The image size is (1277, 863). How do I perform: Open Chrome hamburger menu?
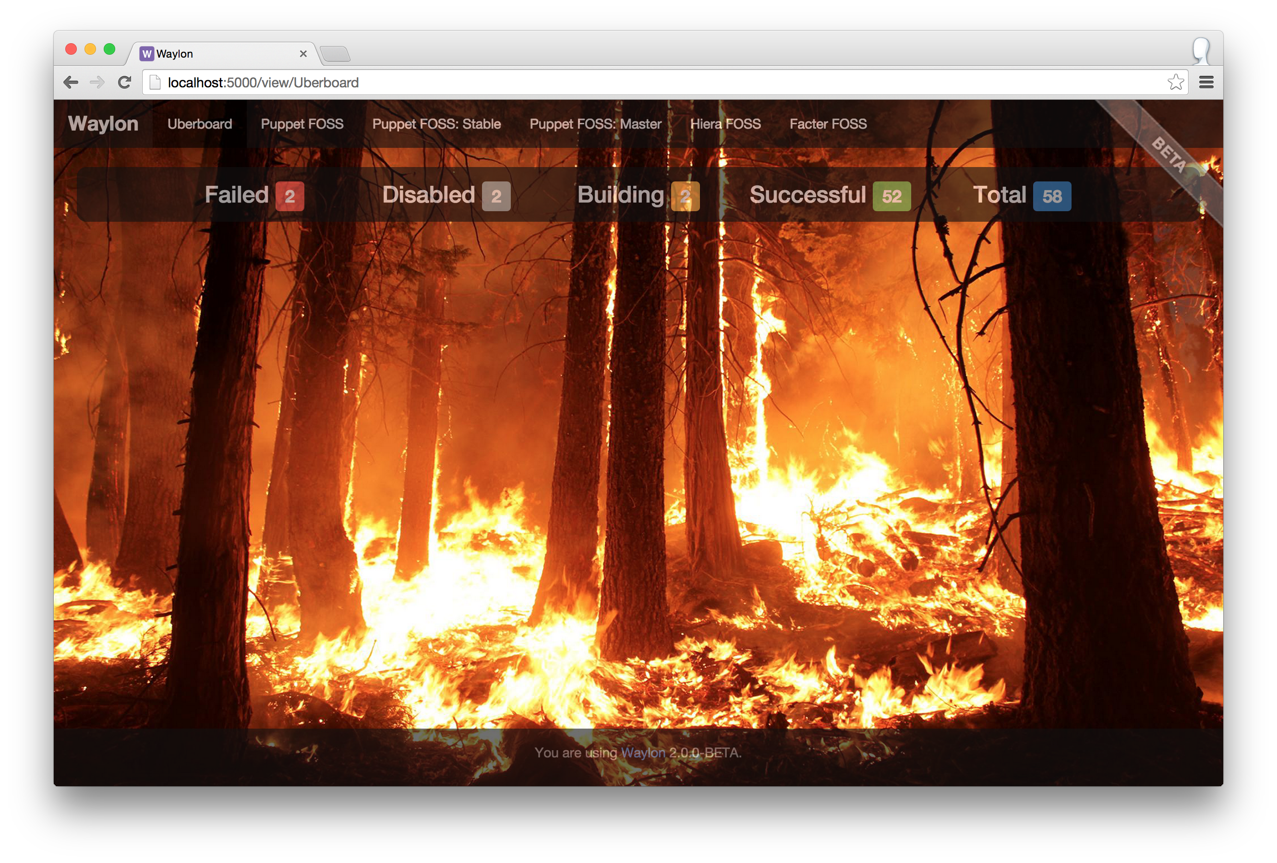tap(1206, 83)
